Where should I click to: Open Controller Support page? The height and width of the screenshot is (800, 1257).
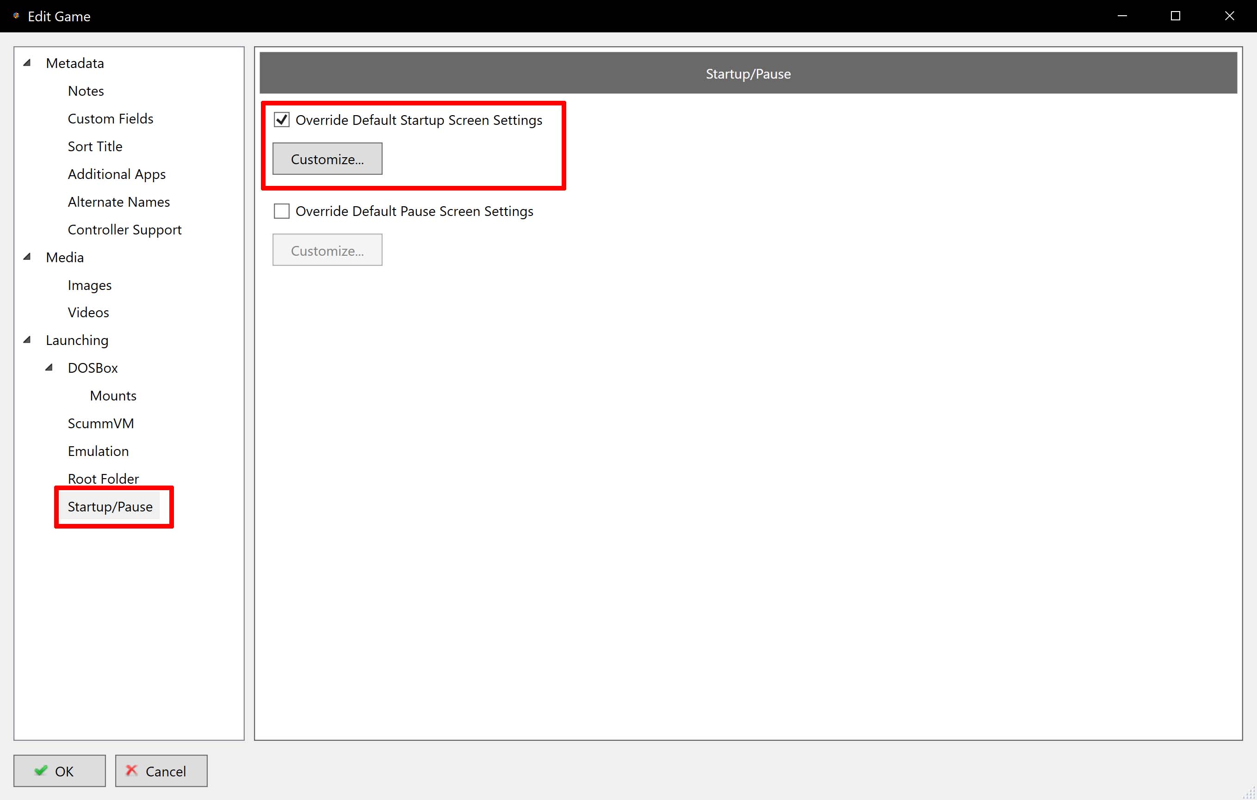[x=124, y=229]
